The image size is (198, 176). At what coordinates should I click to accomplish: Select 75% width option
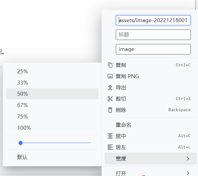(23, 117)
